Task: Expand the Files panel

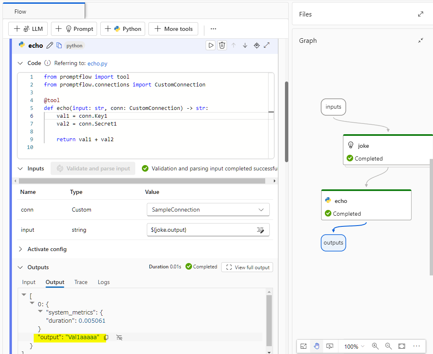Action: 421,14
